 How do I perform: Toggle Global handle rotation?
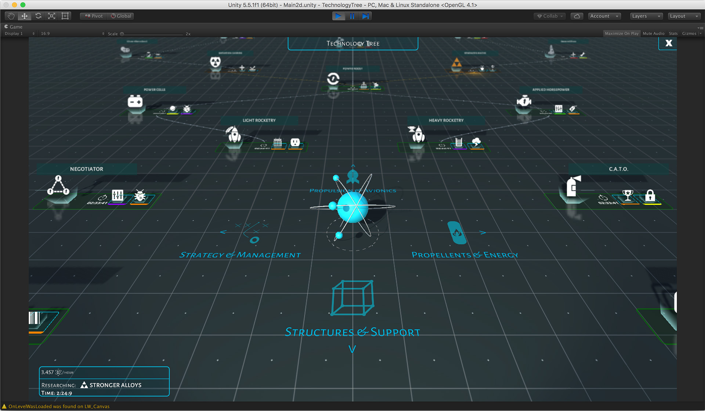pyautogui.click(x=121, y=16)
